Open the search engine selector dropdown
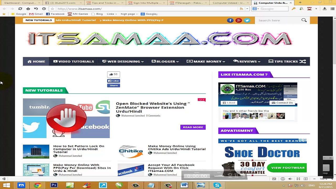The width and height of the screenshot is (336, 189). click(x=255, y=9)
